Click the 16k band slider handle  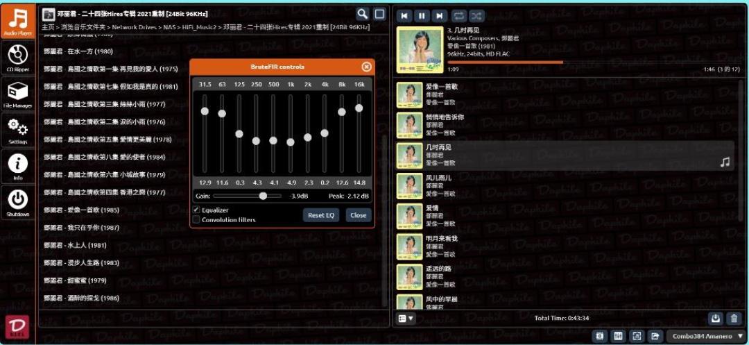tap(359, 108)
